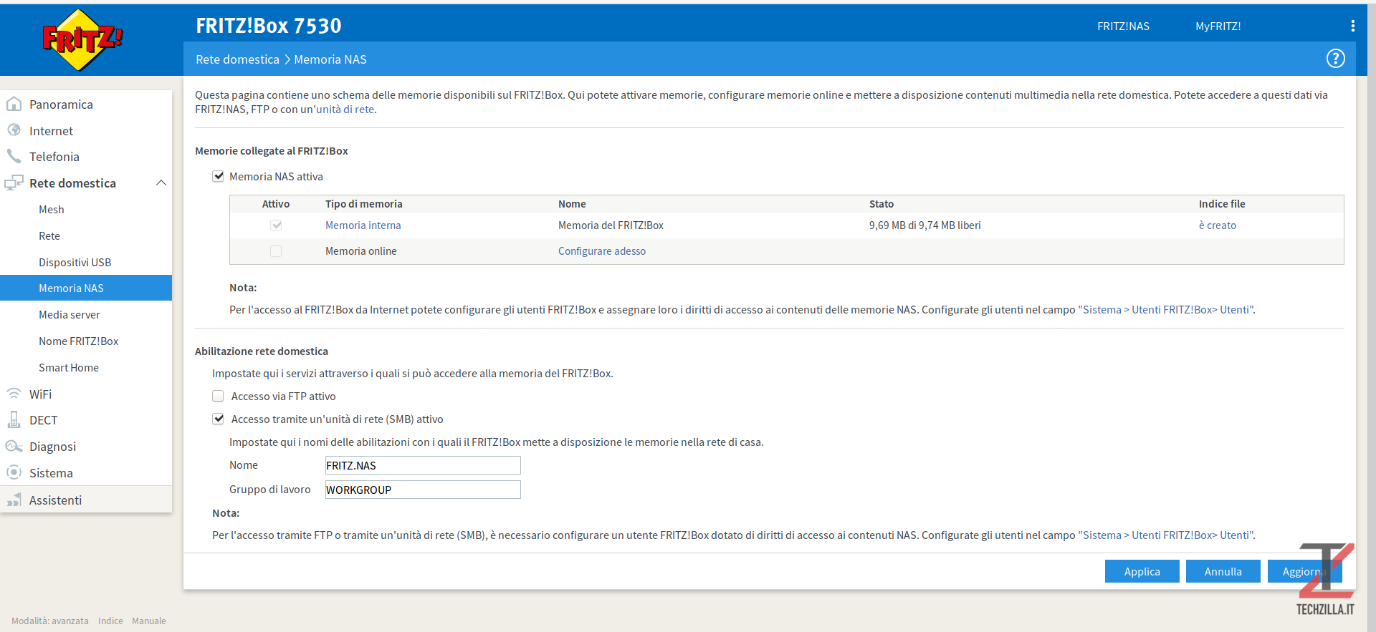Viewport: 1376px width, 632px height.
Task: Collapse the Rete domestica section chevron
Action: (x=161, y=183)
